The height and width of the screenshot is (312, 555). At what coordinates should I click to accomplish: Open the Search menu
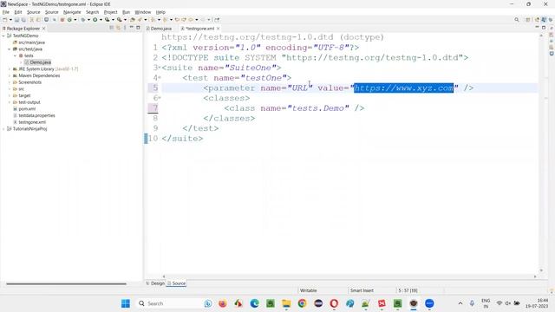[93, 12]
